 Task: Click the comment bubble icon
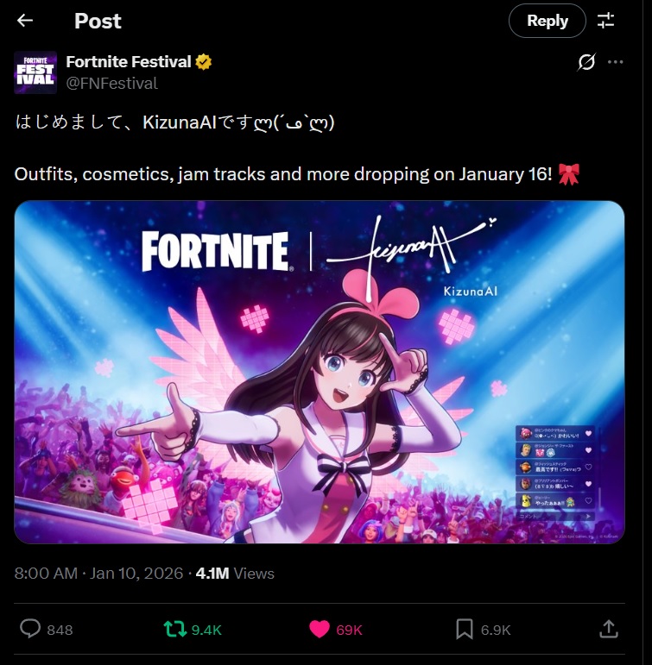[x=30, y=629]
